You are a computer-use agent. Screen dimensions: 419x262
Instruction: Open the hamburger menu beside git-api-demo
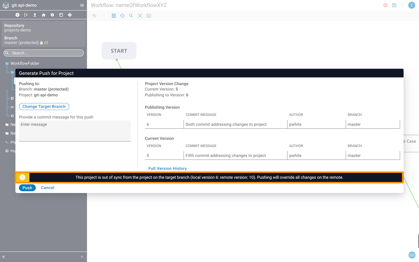(82, 5)
